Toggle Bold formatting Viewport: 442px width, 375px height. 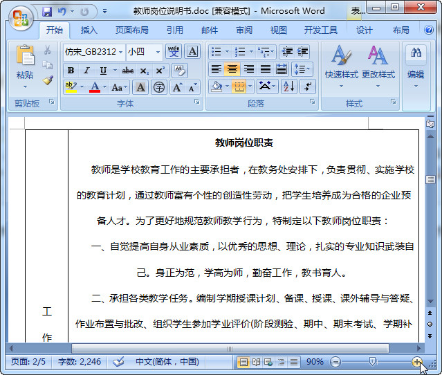click(71, 71)
